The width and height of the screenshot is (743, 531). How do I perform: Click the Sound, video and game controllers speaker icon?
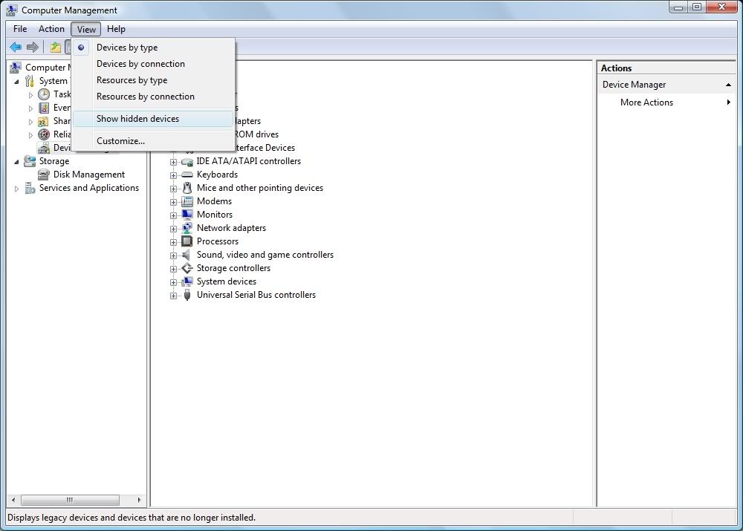(x=187, y=255)
